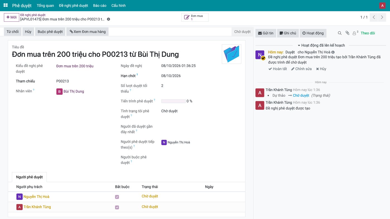Open the Đơn mua trên 200 triệu category link
This screenshot has width=390, height=219.
[x=75, y=66]
